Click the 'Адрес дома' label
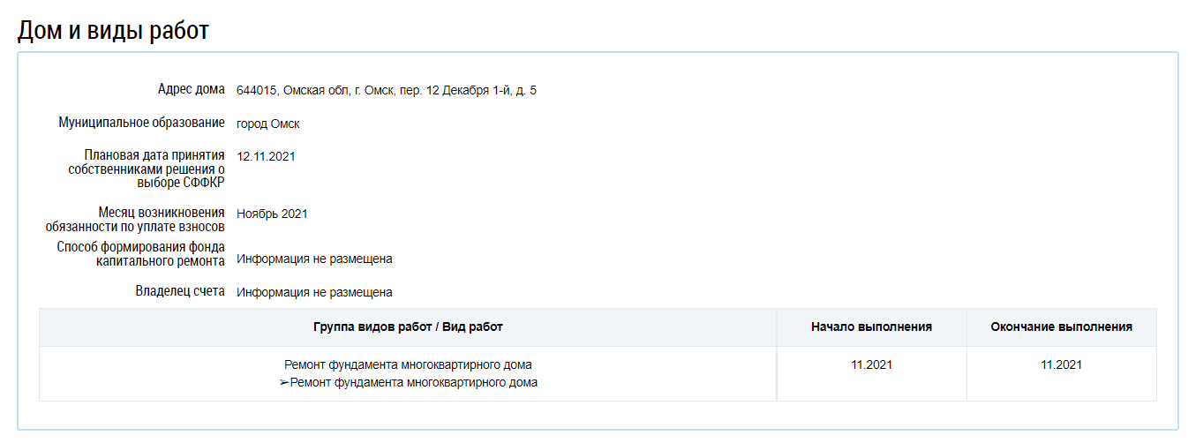Screen dimensions: 1188x443 coord(191,89)
